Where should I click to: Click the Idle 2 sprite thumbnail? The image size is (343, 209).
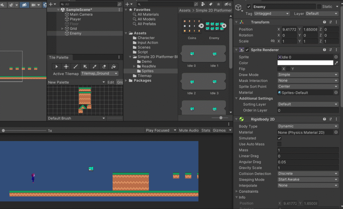coord(192,82)
